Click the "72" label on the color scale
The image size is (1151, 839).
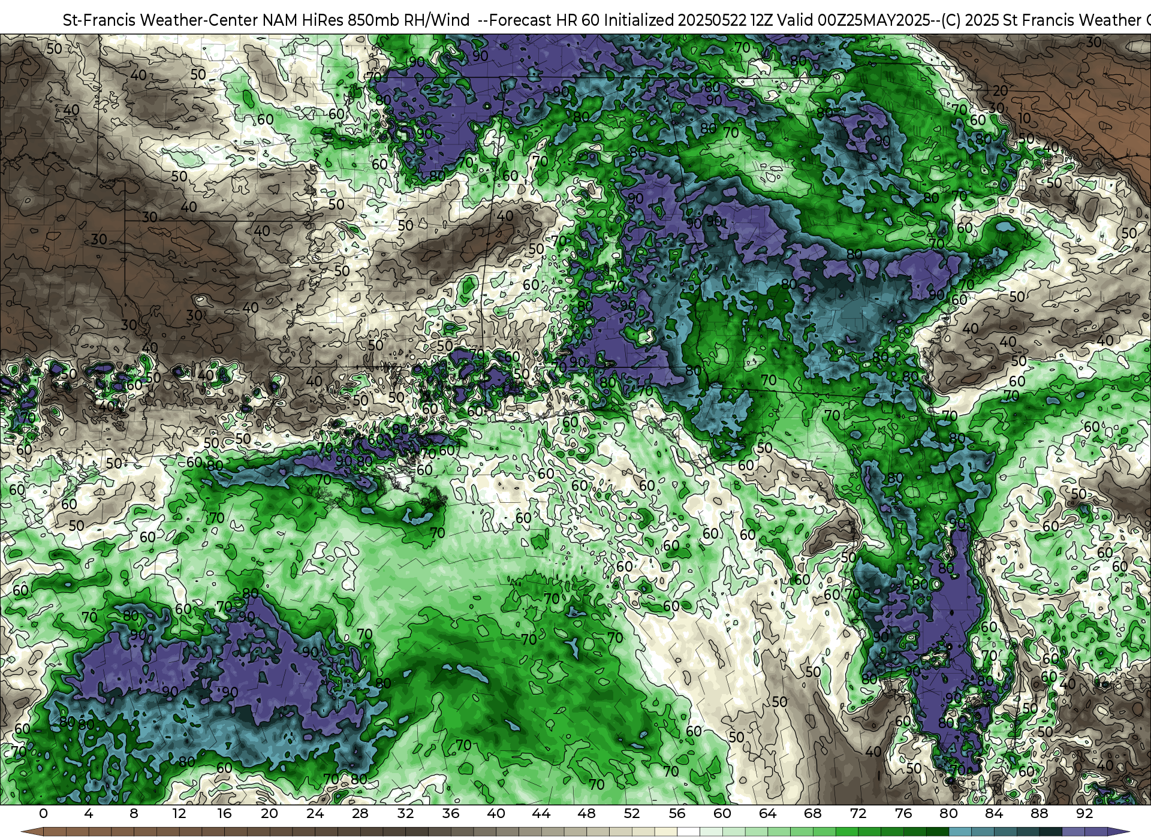[x=858, y=813]
